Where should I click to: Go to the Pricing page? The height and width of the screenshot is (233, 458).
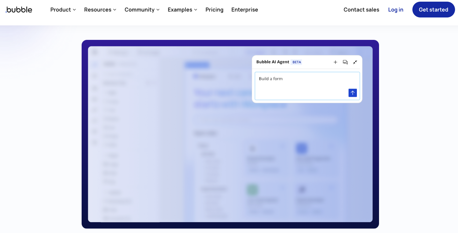[214, 10]
